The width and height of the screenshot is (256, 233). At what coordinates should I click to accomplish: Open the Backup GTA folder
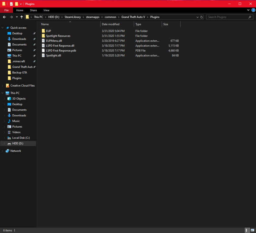20,72
